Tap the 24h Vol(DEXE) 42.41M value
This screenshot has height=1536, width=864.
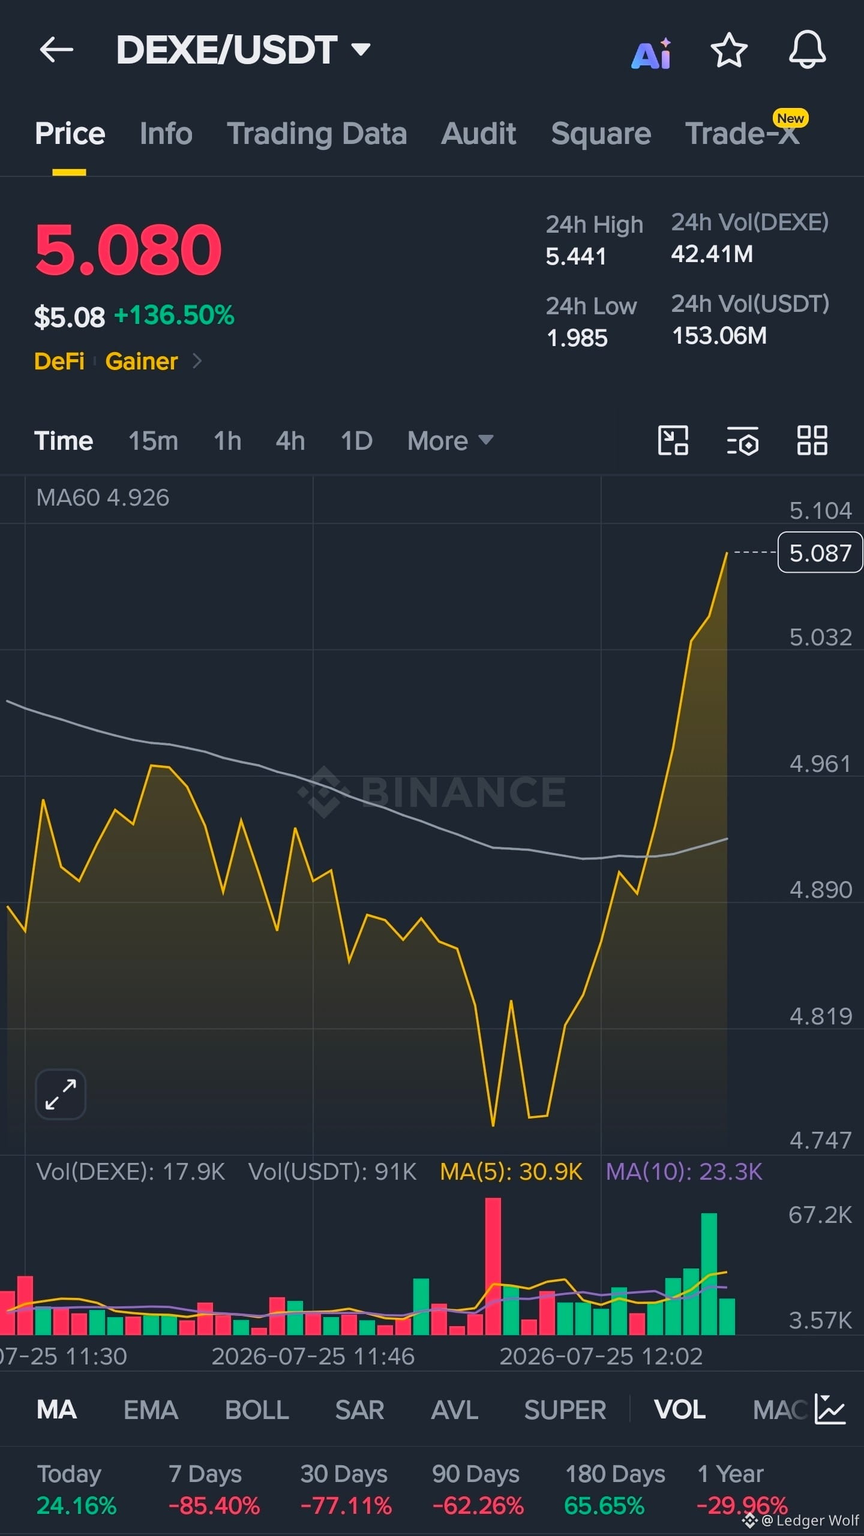[x=712, y=254]
